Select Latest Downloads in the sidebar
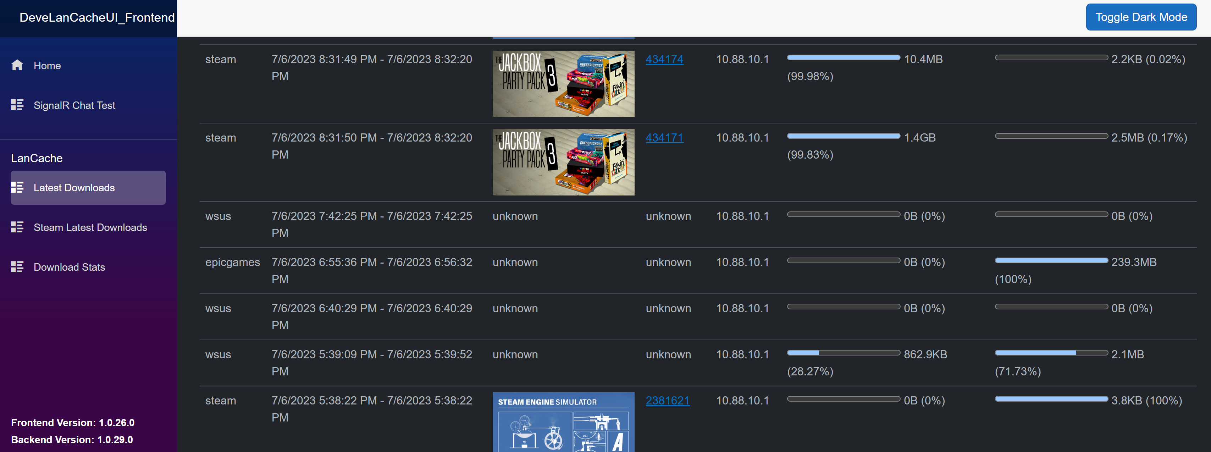This screenshot has width=1211, height=452. (88, 188)
